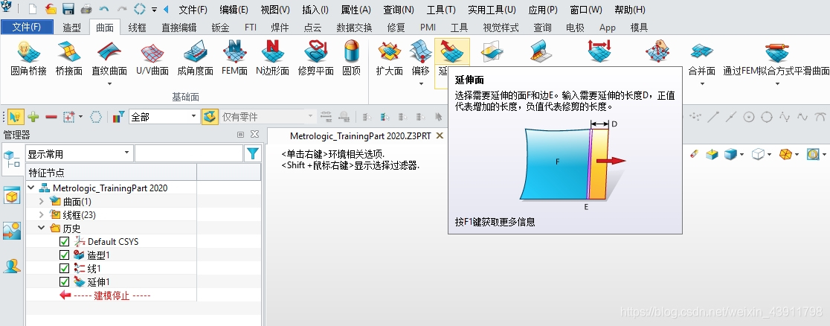Select the U/V曲面 tool

tap(152, 58)
